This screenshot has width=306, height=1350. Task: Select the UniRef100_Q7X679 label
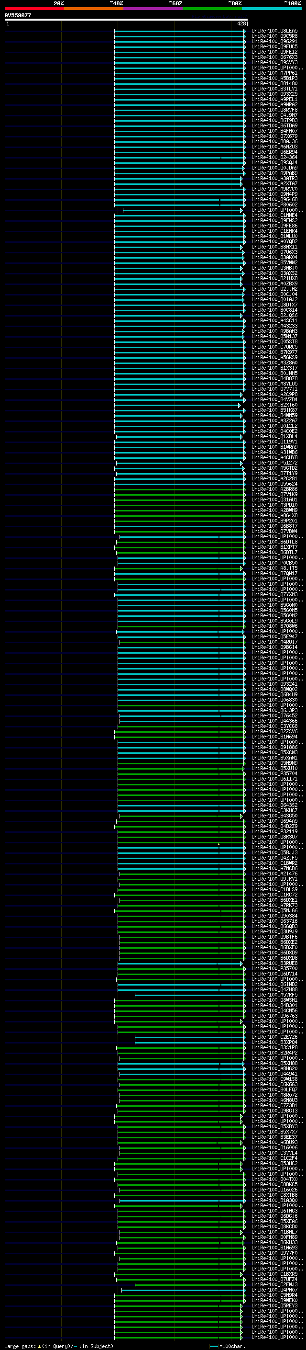tap(274, 136)
